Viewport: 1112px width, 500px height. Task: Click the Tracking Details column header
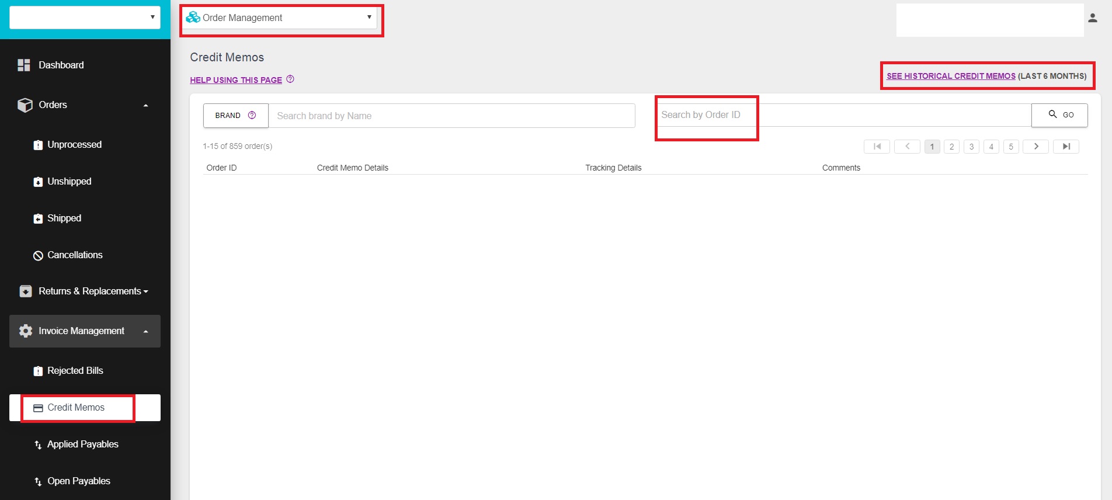(613, 168)
